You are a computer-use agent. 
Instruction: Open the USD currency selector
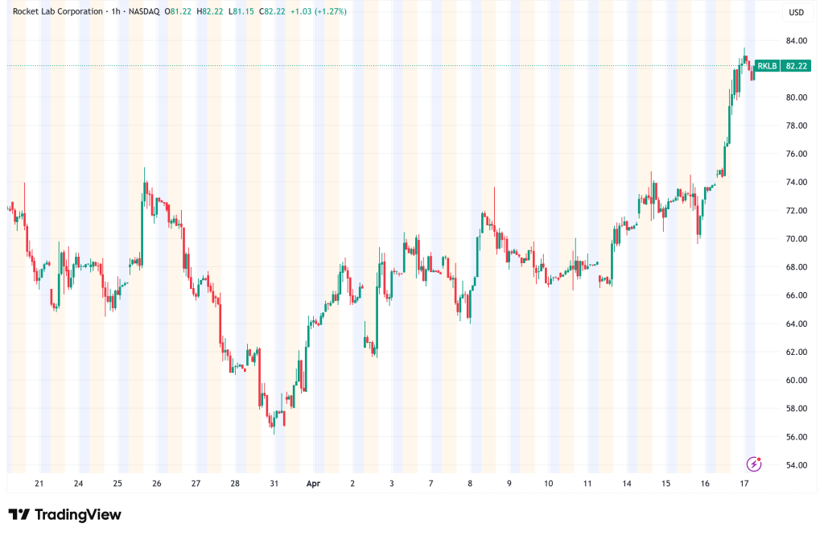tap(796, 12)
